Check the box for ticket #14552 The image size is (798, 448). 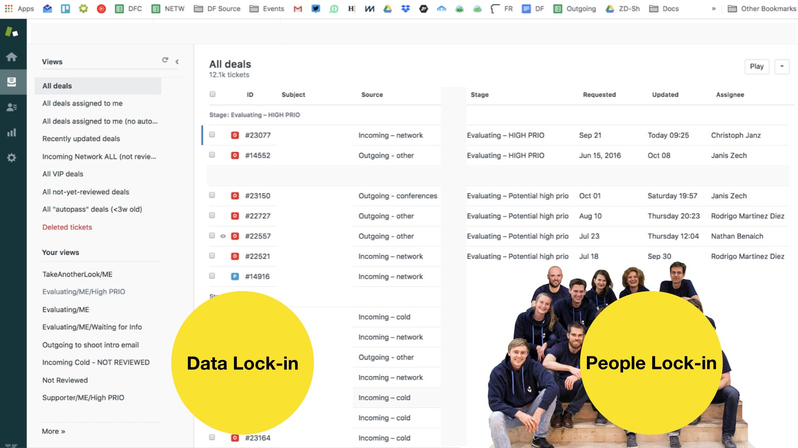click(x=212, y=155)
